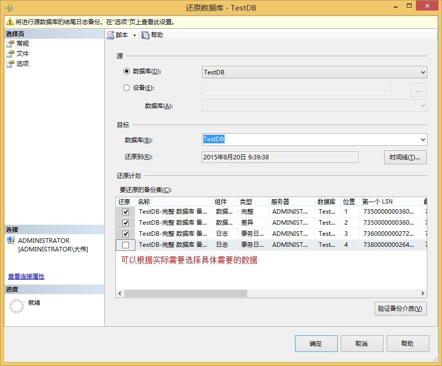Viewport: 442px width, 366px height.
Task: Click the 还原到 date time field
Action: click(x=280, y=157)
